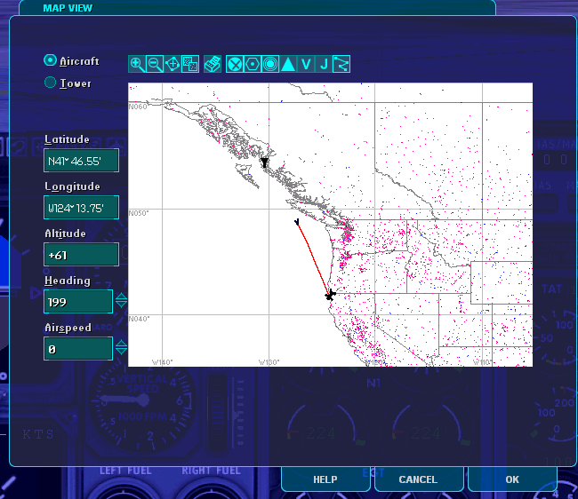Click the W130° longitude label

[269, 362]
